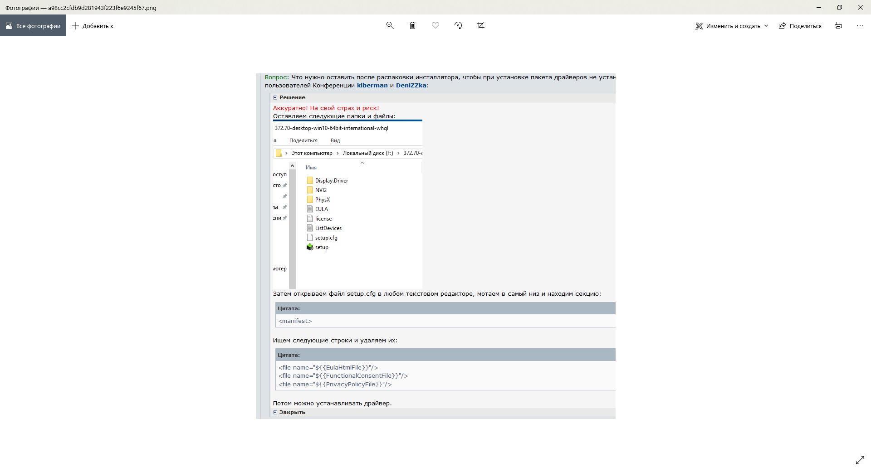Click the red warning text Аккуратно
871x471 pixels.
pyautogui.click(x=326, y=108)
